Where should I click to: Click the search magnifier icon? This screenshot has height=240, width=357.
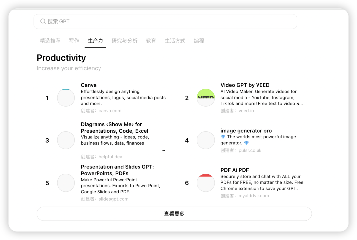pyautogui.click(x=43, y=21)
